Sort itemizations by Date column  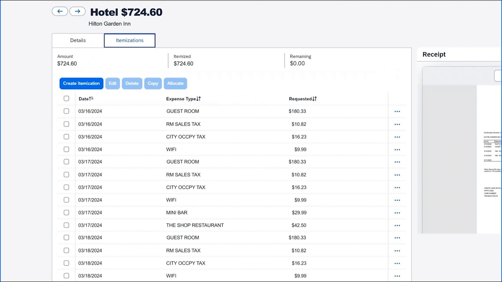(86, 99)
